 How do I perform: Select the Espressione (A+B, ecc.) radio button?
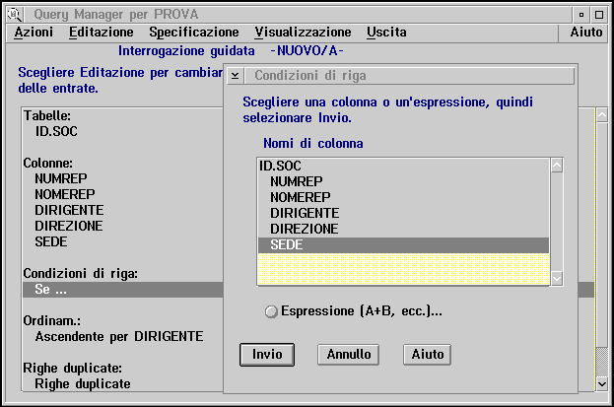(x=272, y=311)
